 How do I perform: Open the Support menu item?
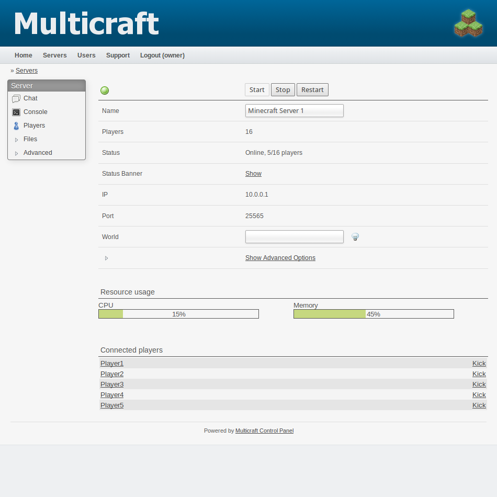[118, 55]
